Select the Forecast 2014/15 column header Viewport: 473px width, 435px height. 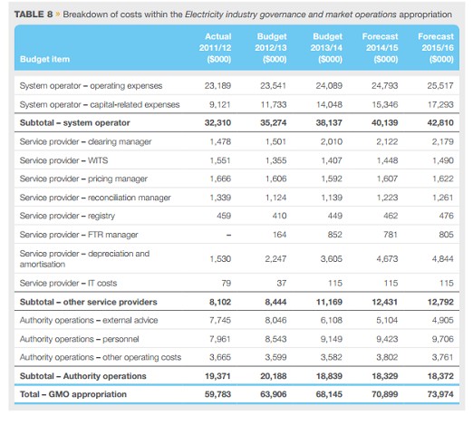(x=380, y=48)
